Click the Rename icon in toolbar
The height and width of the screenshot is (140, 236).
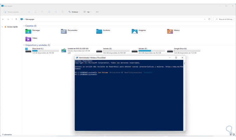[49, 12]
